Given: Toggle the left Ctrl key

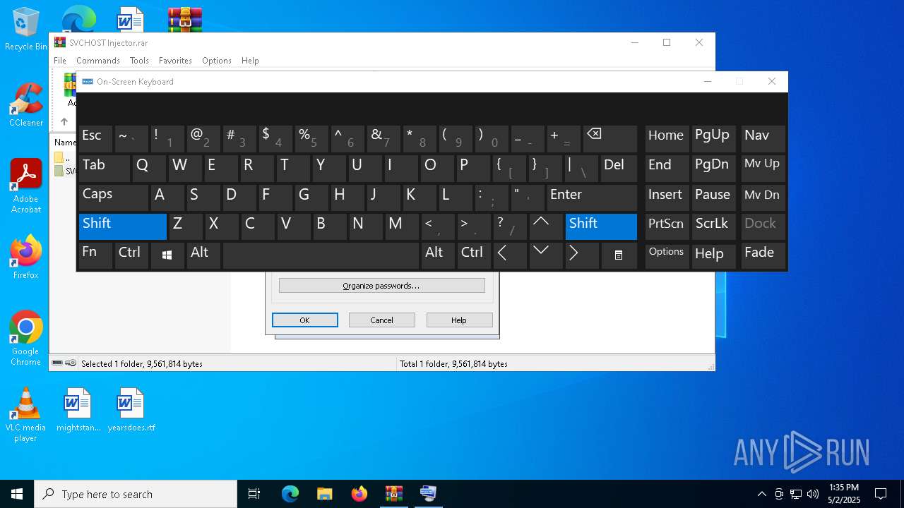Looking at the screenshot, I should pos(131,255).
